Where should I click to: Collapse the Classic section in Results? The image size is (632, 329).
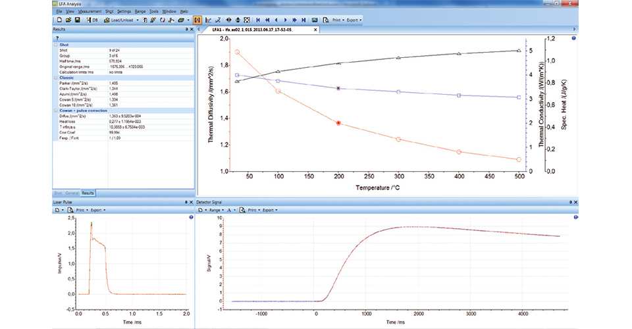click(55, 77)
